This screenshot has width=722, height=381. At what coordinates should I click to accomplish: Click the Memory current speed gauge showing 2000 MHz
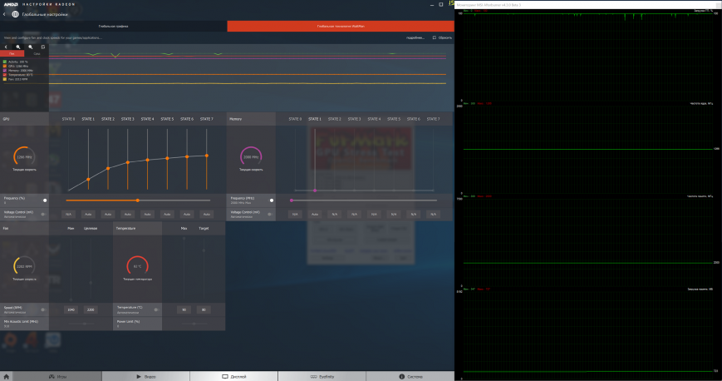[251, 157]
